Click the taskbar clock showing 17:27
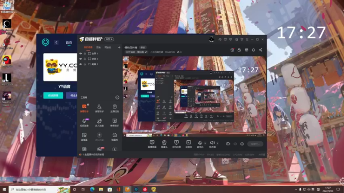Screen dimensions: 344x193 coord(328,189)
